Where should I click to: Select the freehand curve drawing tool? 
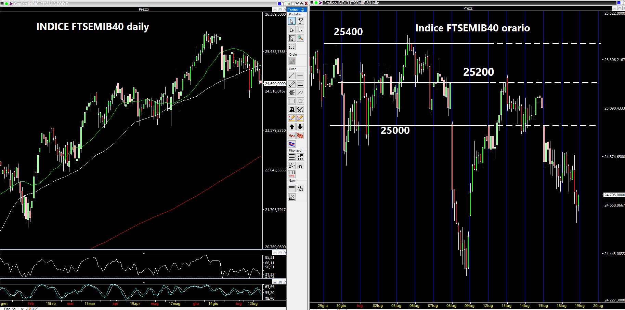pyautogui.click(x=300, y=110)
